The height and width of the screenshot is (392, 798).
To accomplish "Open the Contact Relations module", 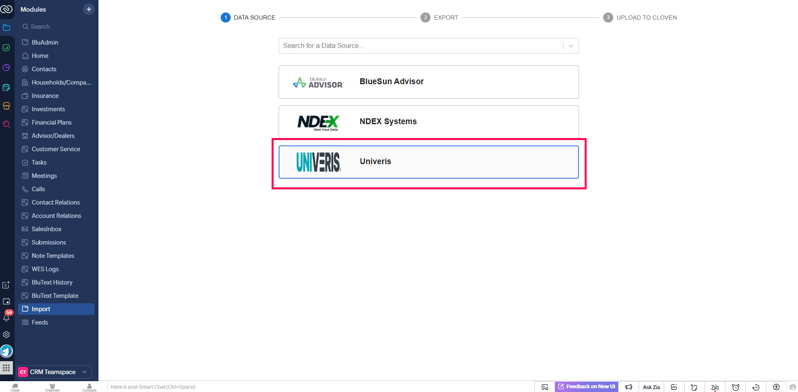I will tap(56, 202).
